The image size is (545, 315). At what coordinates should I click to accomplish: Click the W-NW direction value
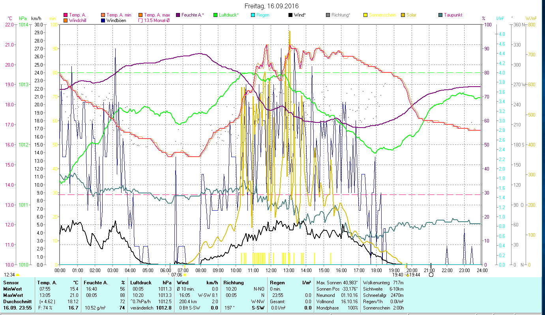[x=258, y=302]
